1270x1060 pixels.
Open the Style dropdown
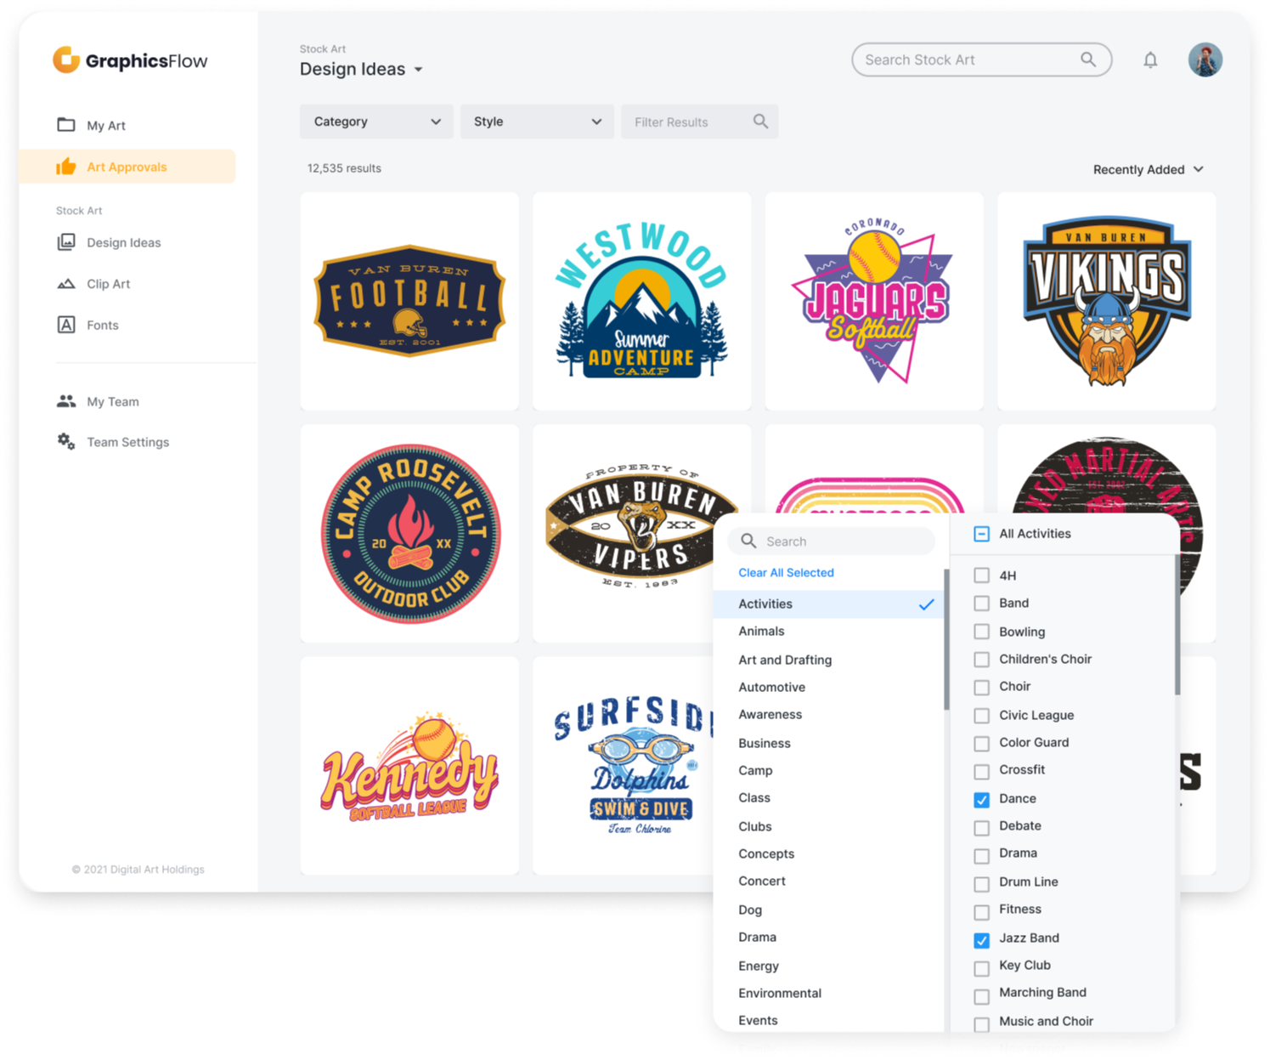(537, 122)
